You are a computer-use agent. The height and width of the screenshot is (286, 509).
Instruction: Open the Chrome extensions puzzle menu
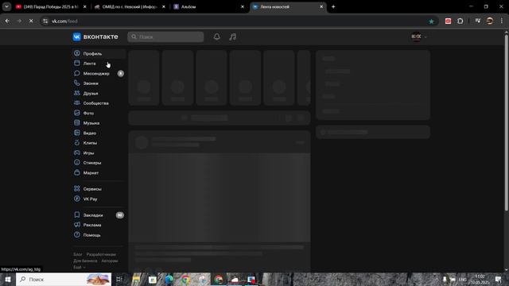(x=460, y=21)
